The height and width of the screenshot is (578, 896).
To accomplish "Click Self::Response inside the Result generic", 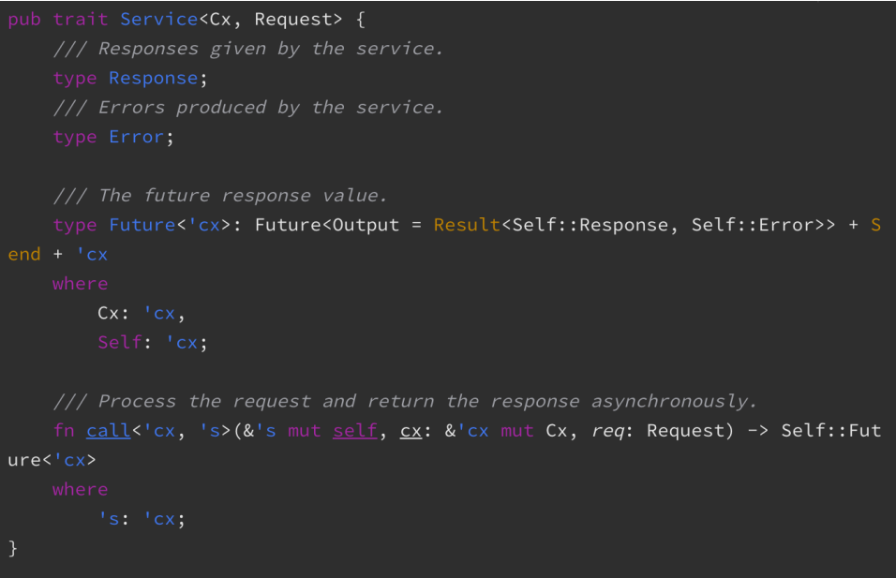I will click(595, 225).
